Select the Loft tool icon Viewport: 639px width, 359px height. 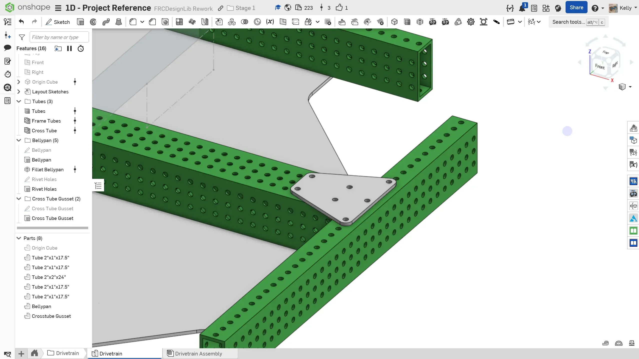click(119, 22)
